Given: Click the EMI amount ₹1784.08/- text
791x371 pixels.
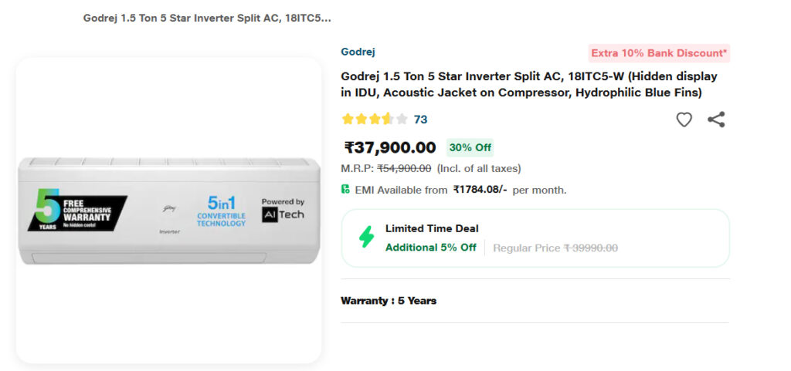Looking at the screenshot, I should click(480, 190).
